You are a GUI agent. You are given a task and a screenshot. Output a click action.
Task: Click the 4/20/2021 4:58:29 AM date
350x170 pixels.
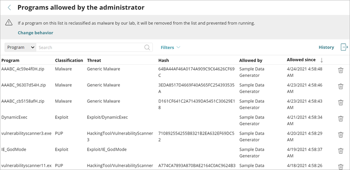coord(304,136)
